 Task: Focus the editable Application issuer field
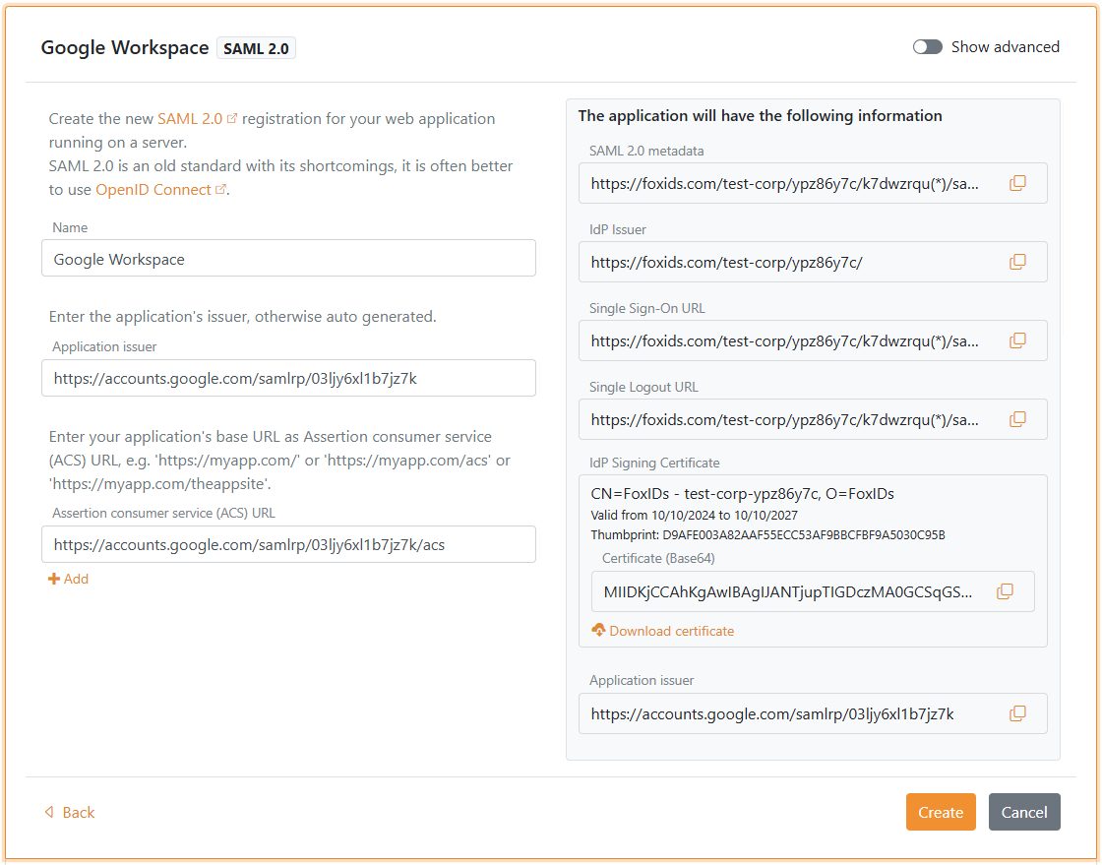click(x=288, y=378)
